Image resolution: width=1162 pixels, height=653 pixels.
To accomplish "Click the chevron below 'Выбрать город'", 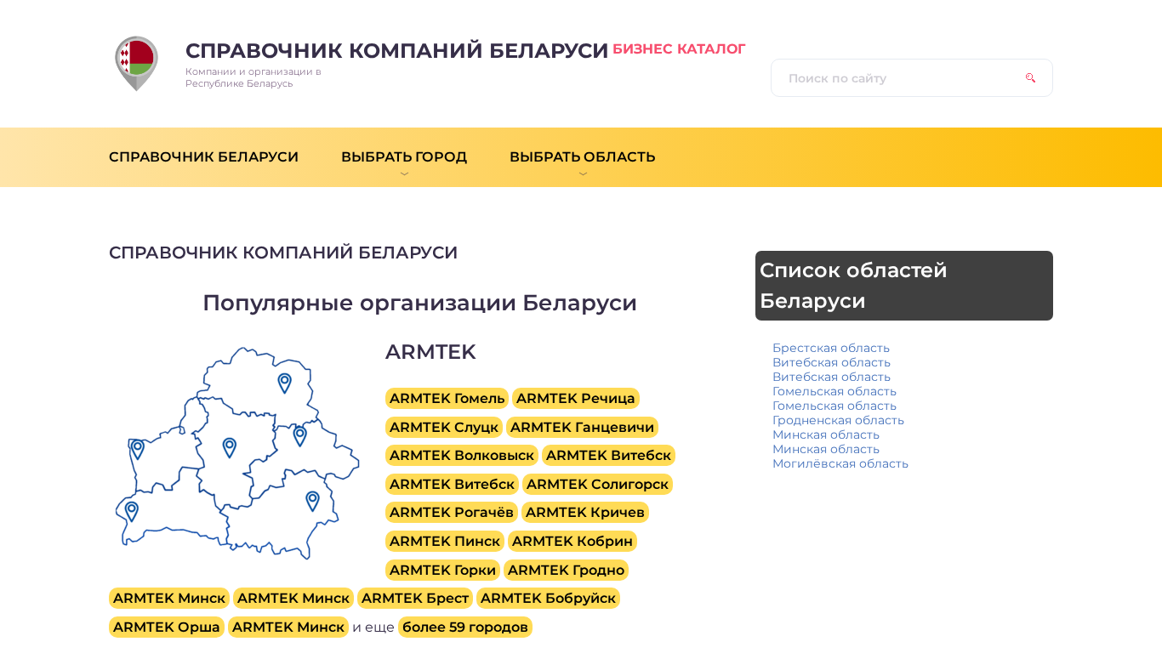I will pos(404,173).
